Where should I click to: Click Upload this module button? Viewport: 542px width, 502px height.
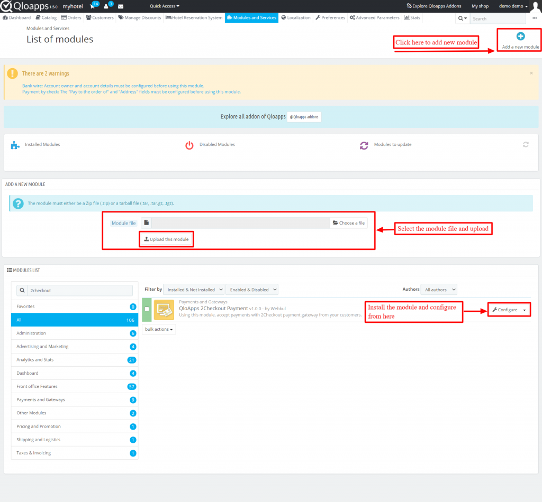(166, 239)
